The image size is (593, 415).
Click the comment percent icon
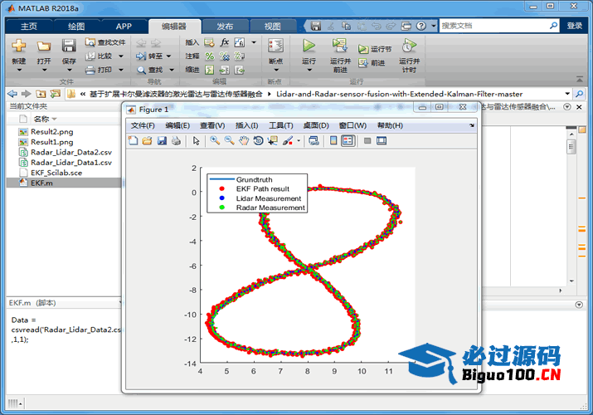coord(210,56)
